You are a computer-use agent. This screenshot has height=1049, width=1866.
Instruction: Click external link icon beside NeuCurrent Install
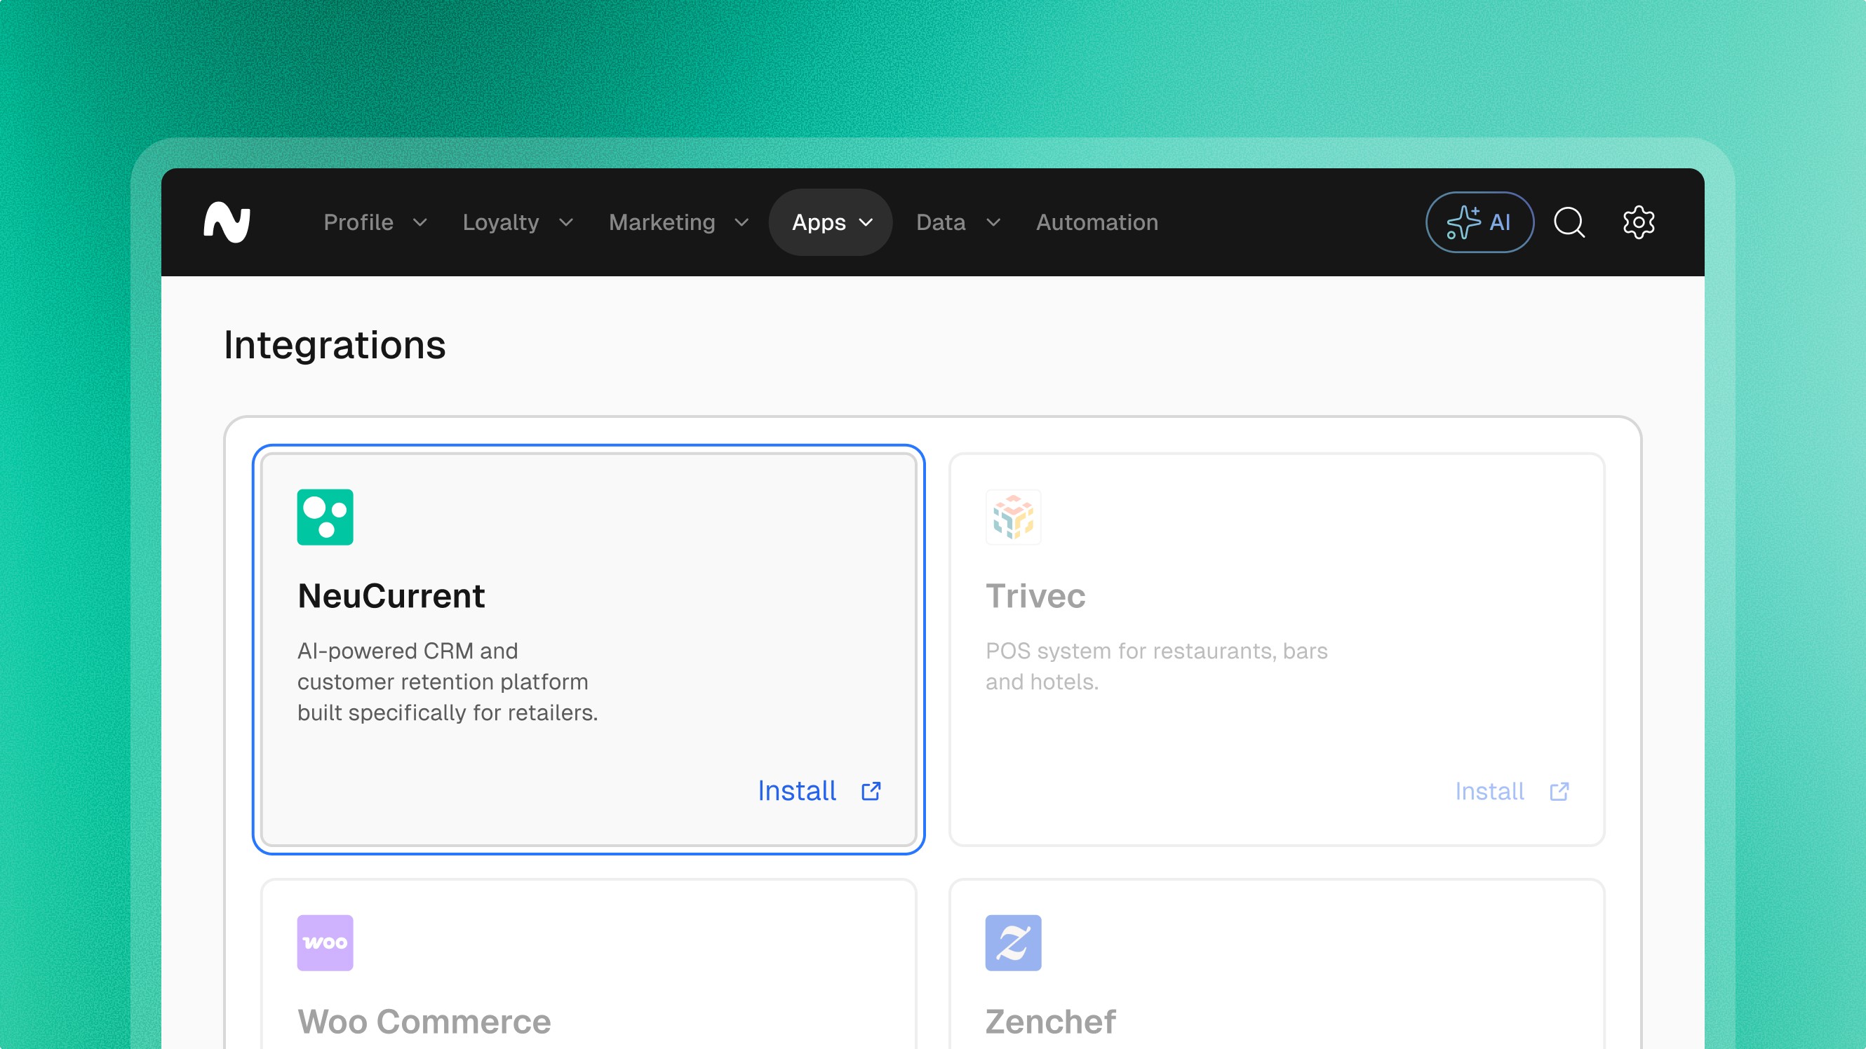(x=871, y=791)
